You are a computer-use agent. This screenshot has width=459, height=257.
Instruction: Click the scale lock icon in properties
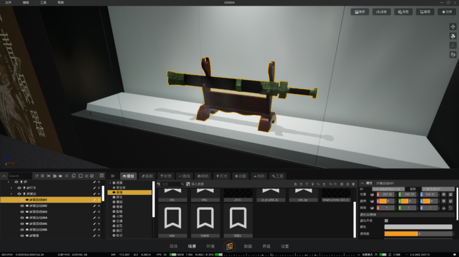444,208
